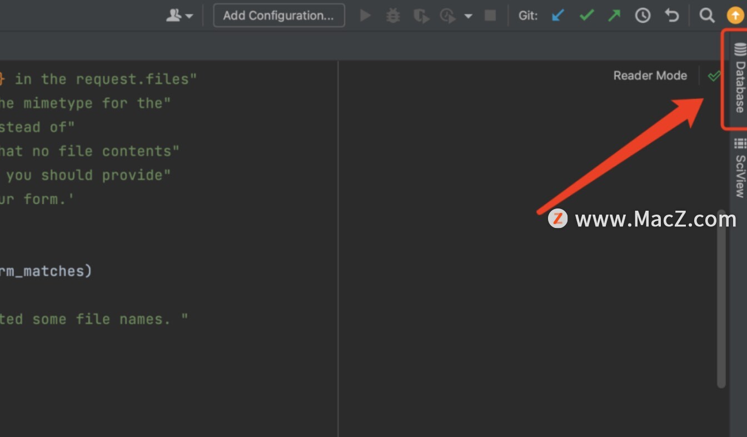Screen dimensions: 747x437
Task: Expand the profiler dropdown arrow
Action: pos(469,16)
